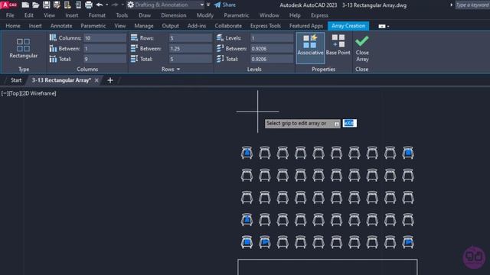Select the Array Creation ribbon tab

348,26
